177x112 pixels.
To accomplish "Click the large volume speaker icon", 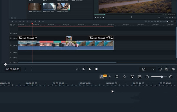I will 173,69.
